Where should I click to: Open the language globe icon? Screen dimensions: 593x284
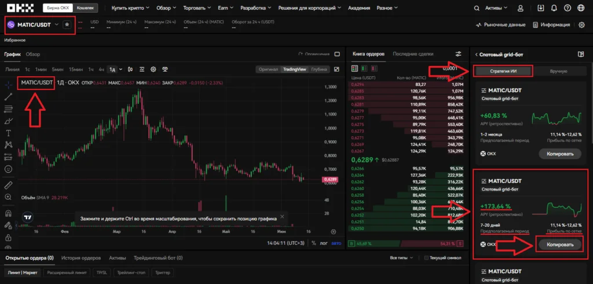point(581,8)
